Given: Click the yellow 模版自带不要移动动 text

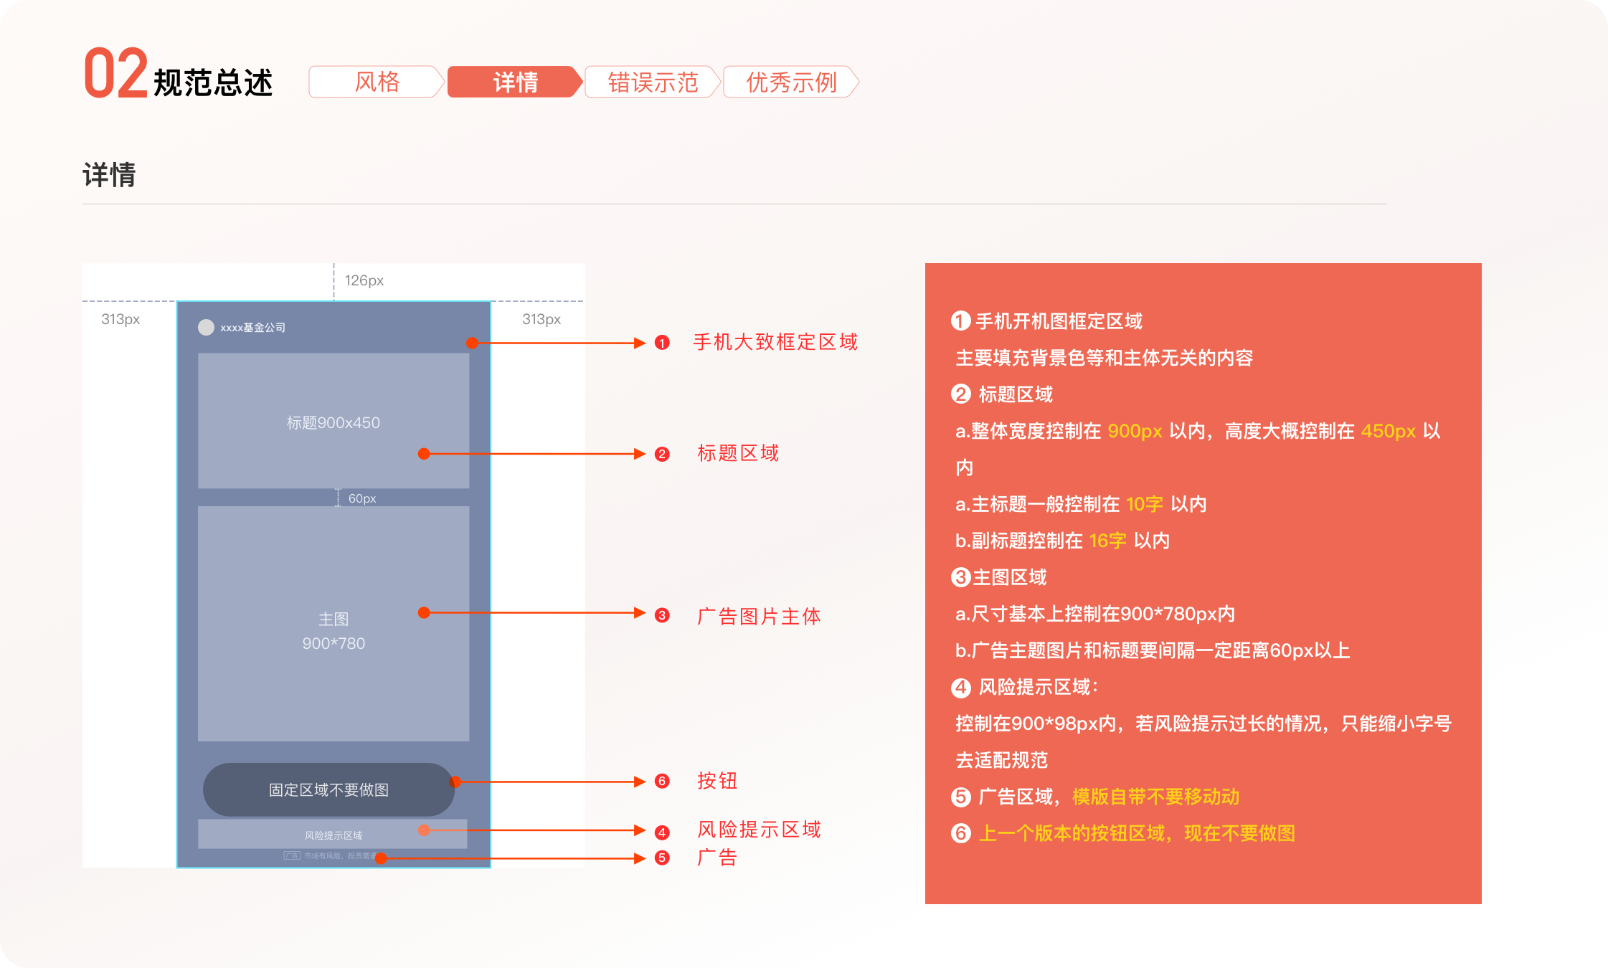Looking at the screenshot, I should (x=1155, y=797).
